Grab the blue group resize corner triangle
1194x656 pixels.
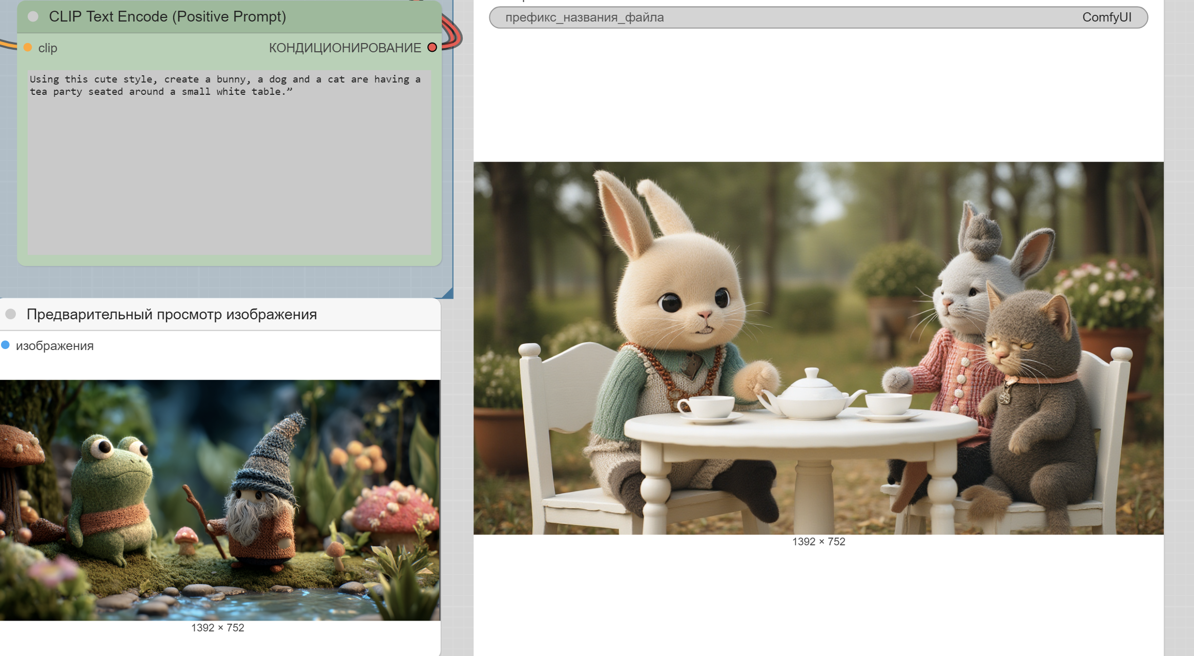pyautogui.click(x=449, y=294)
